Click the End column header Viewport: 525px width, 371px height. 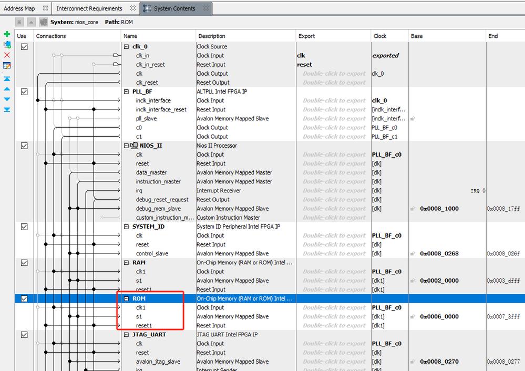point(506,36)
